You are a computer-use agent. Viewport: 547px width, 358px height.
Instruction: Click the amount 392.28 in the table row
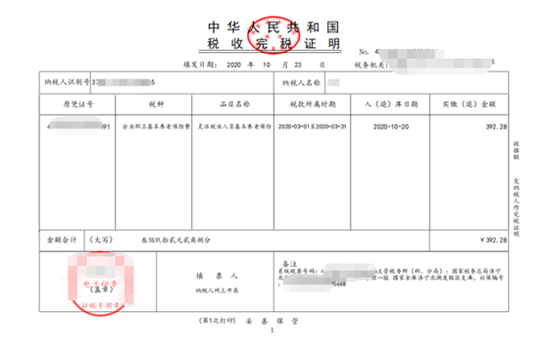click(x=496, y=127)
